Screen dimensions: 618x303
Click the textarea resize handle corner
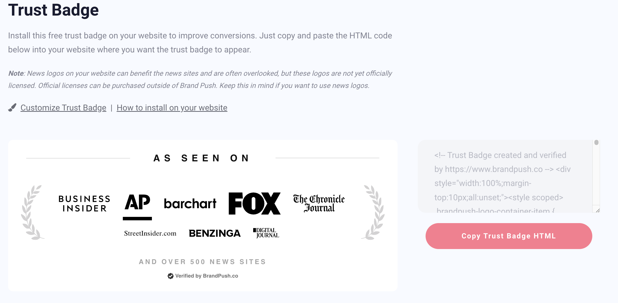tap(597, 210)
